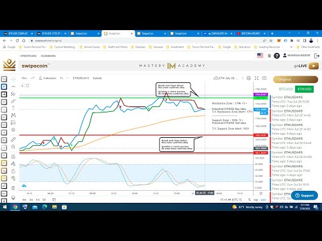322x241 pixels.
Task: Reload the browser page
Action: 17,41
